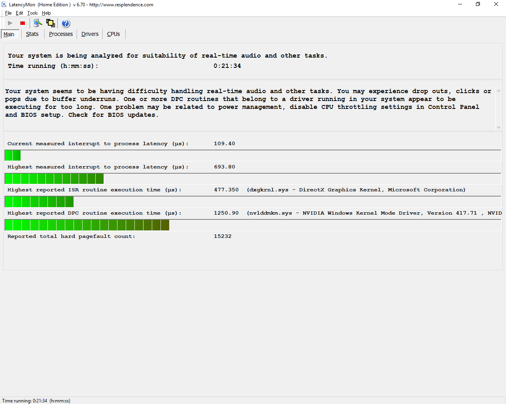
Task: Stop monitoring with the red square icon
Action: coord(23,23)
